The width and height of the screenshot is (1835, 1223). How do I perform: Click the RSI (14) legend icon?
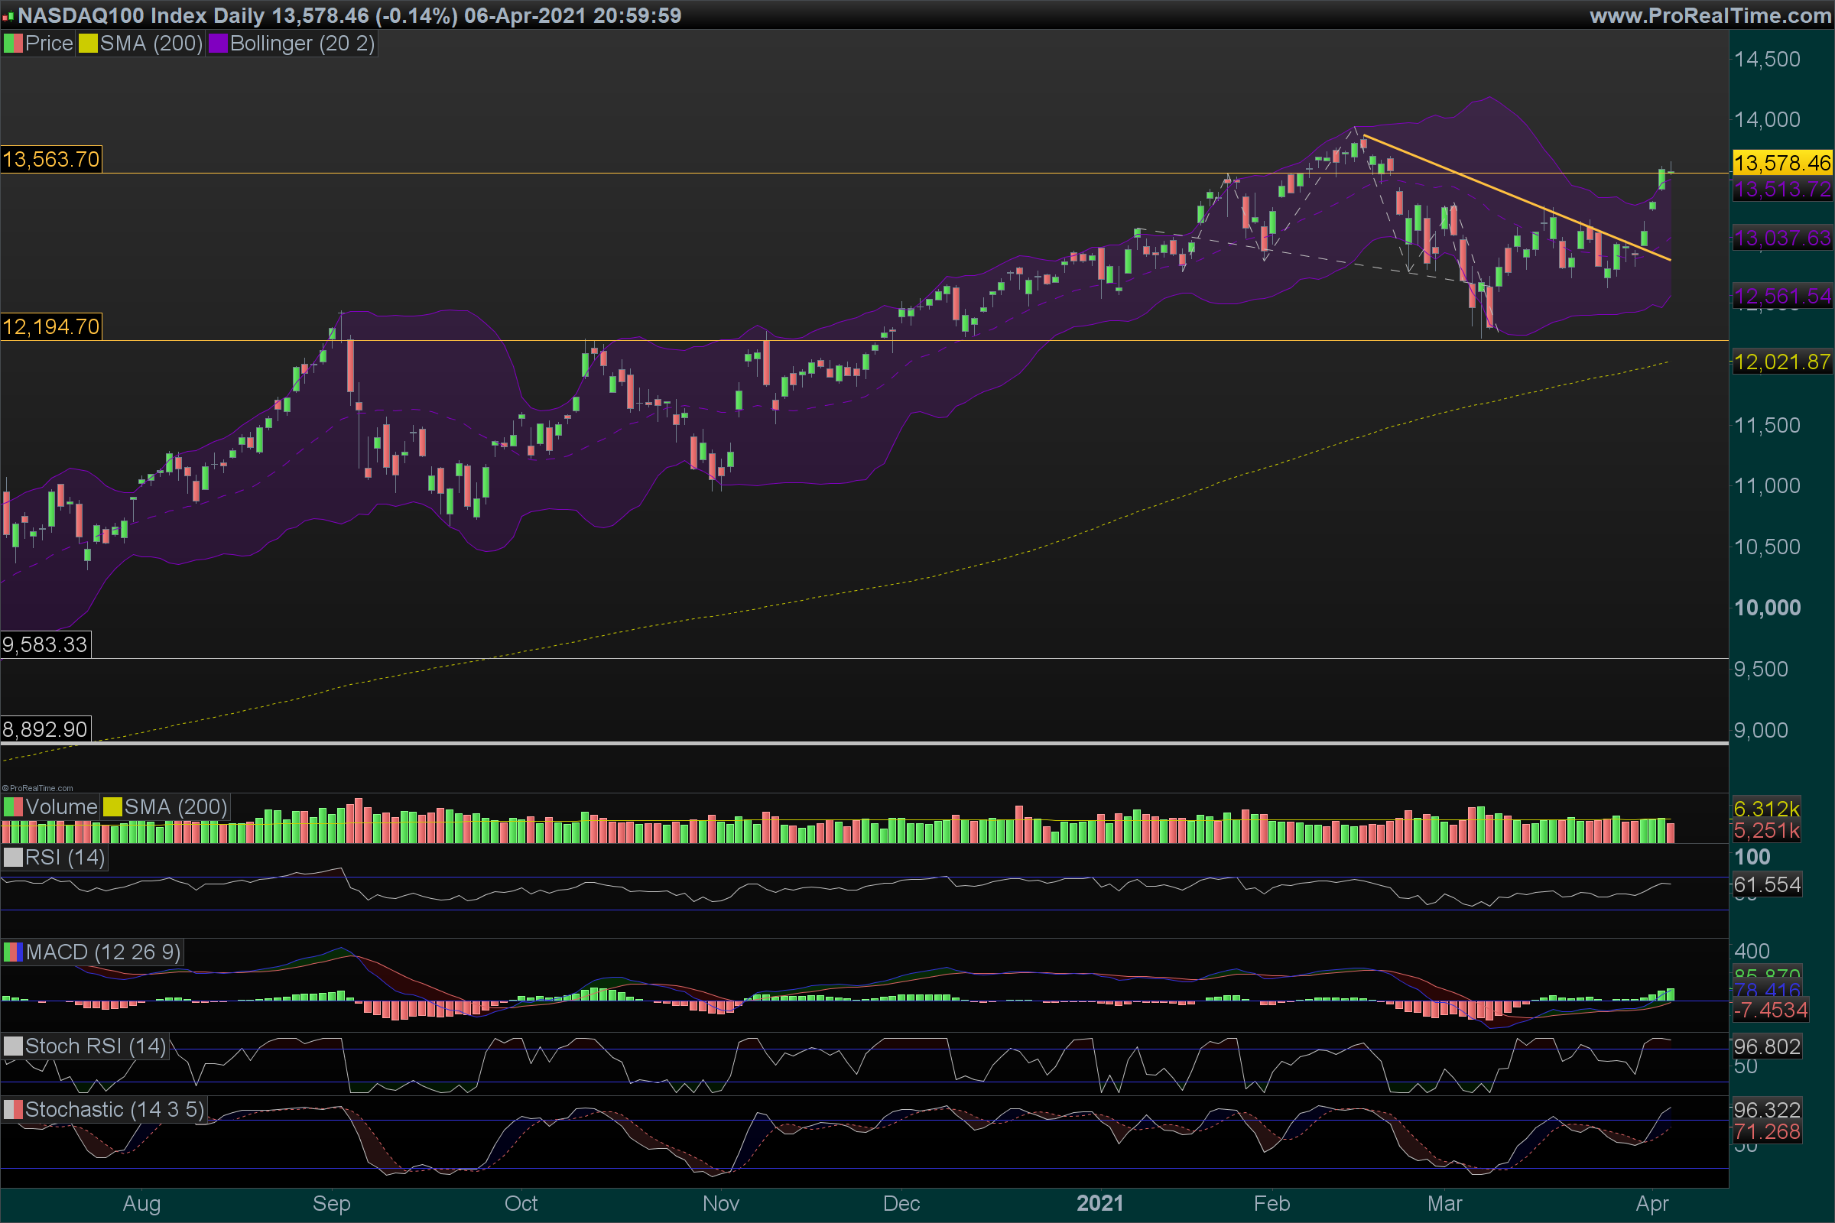[13, 857]
